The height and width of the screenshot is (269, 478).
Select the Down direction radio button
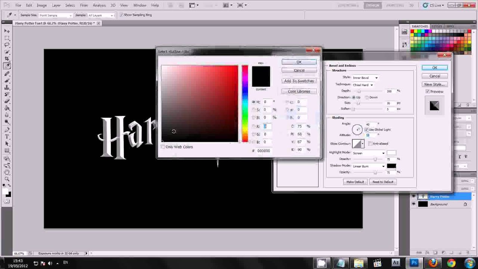(x=367, y=98)
